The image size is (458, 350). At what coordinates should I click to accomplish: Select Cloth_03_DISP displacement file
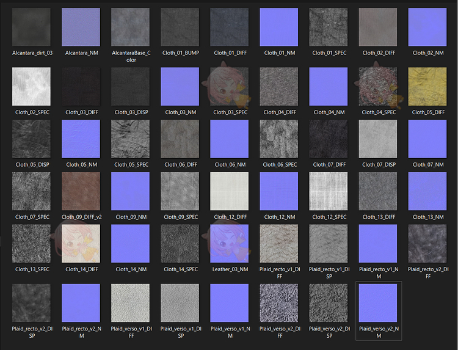tap(130, 87)
